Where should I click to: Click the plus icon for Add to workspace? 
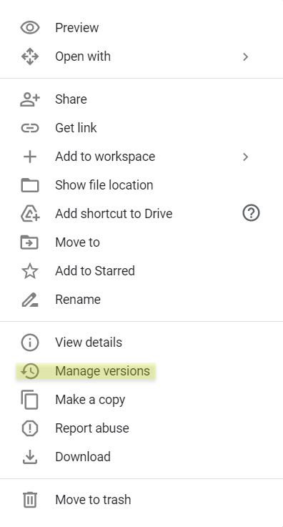point(30,157)
